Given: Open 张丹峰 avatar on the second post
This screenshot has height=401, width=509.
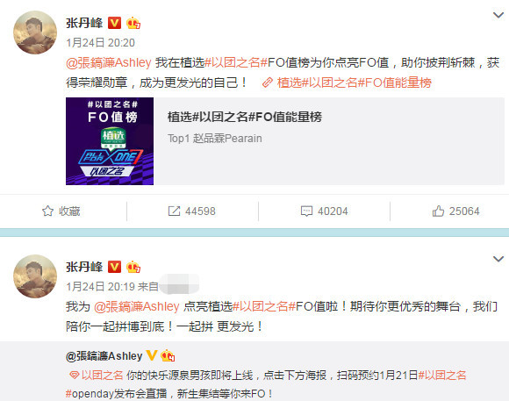Looking at the screenshot, I should pos(35,276).
